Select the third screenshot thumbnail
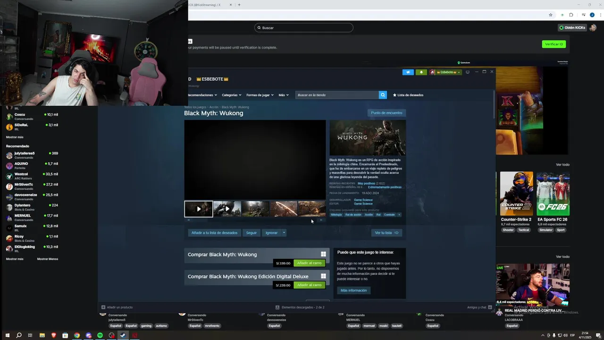Image resolution: width=604 pixels, height=340 pixels. (255, 209)
